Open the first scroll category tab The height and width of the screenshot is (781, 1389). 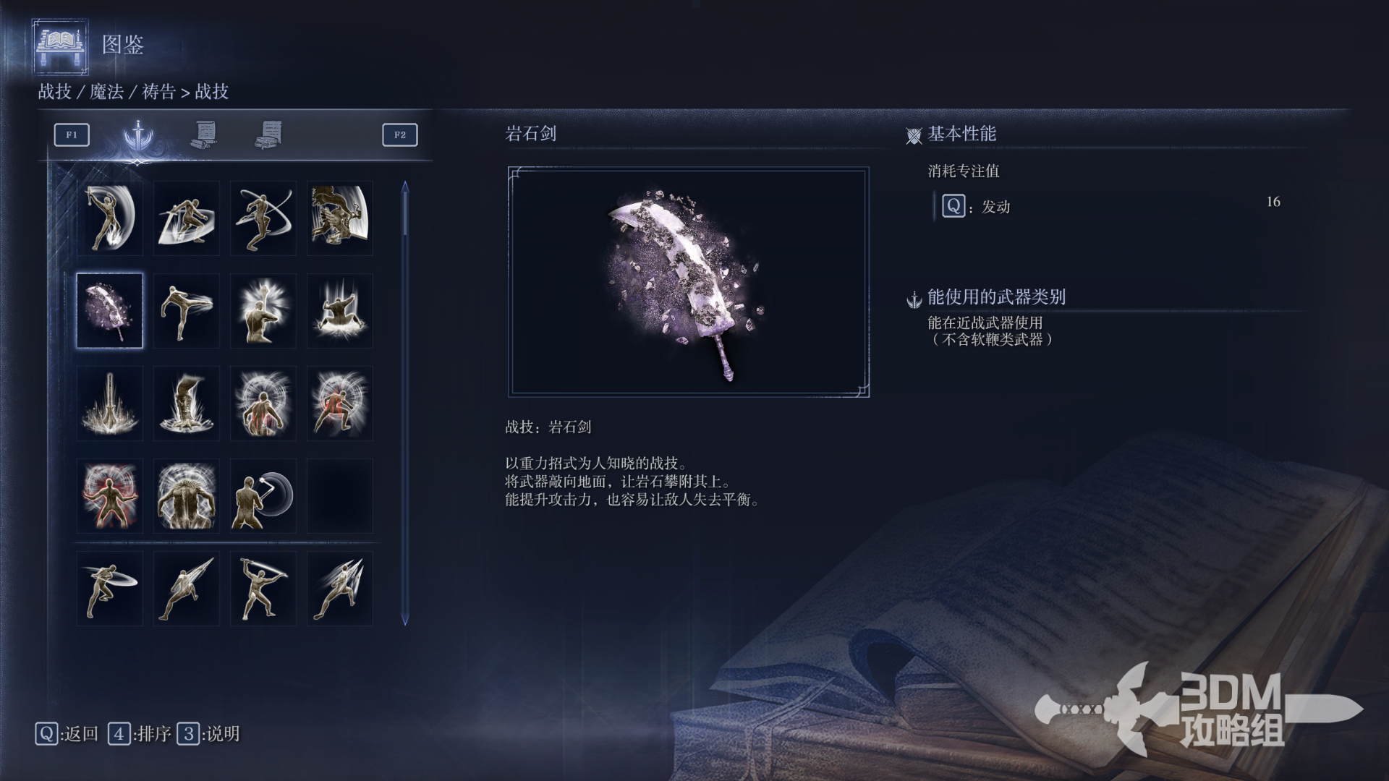(204, 135)
